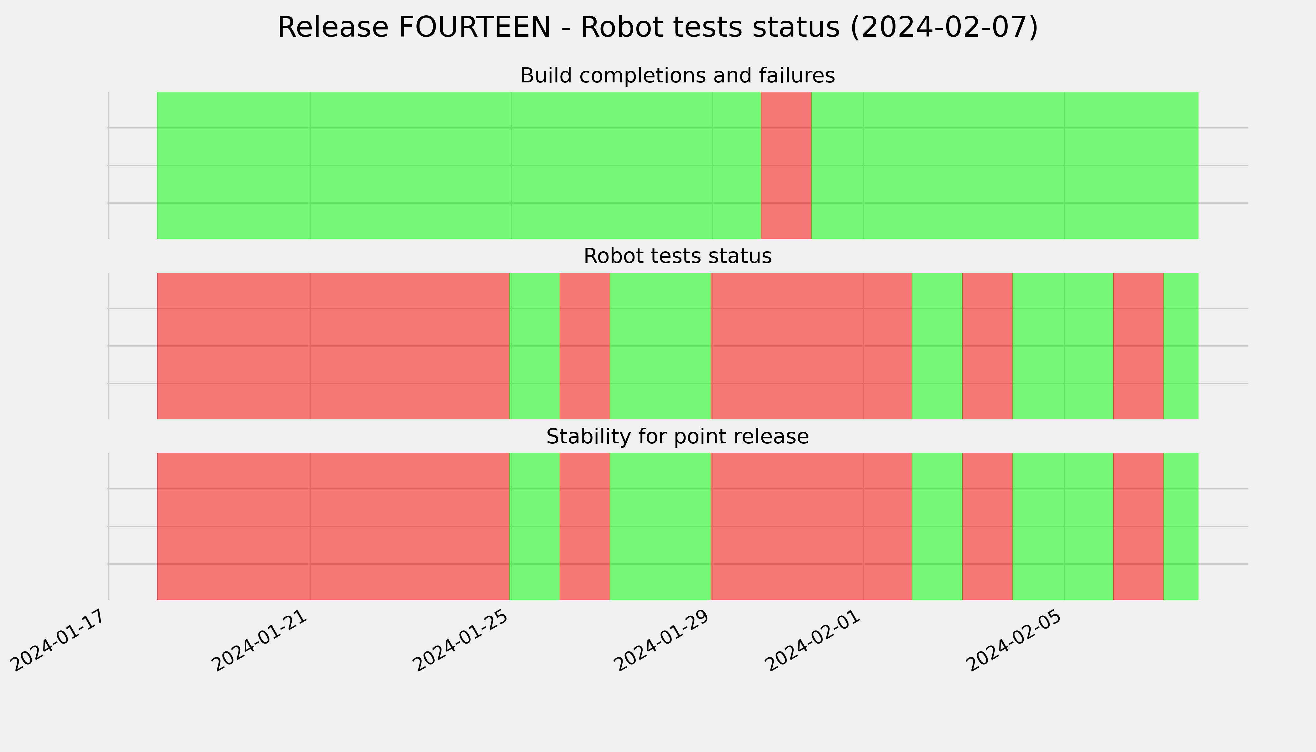The image size is (1316, 752).
Task: Select the 2024-01-29 date tick label
Action: coord(665,640)
